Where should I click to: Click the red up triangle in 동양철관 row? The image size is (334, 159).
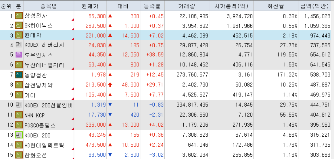click(110, 75)
